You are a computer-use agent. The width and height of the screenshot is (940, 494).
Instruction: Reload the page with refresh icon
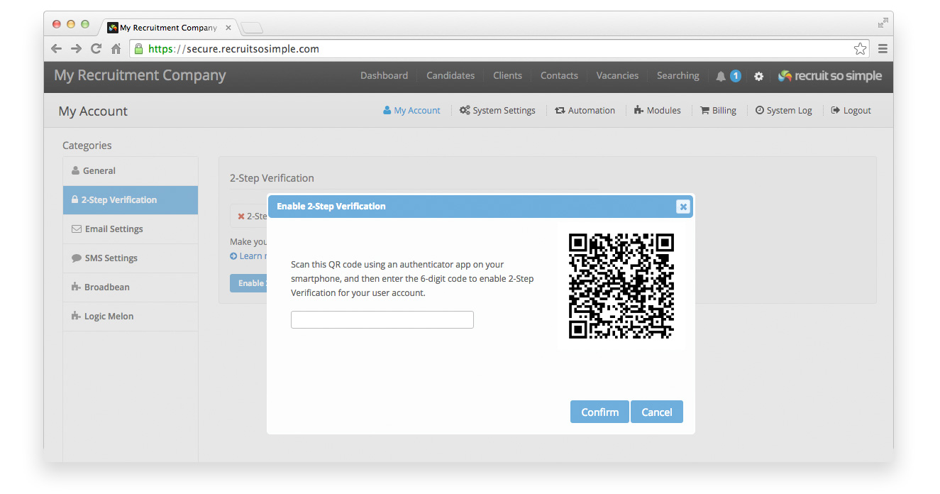(x=96, y=49)
